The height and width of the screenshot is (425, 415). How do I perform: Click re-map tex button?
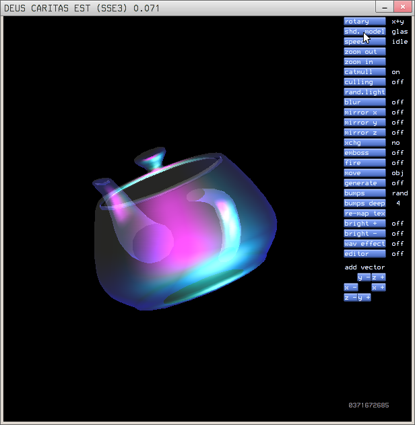coord(364,214)
